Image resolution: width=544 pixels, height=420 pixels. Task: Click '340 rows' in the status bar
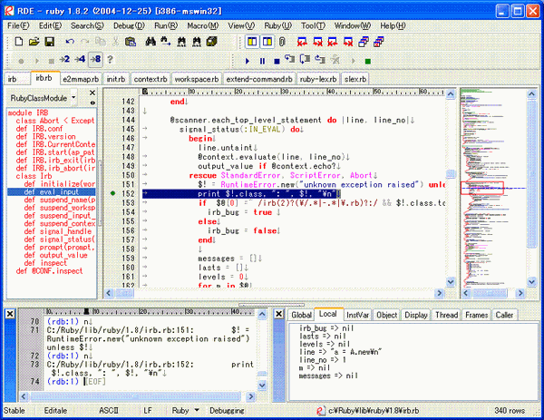[x=510, y=411]
